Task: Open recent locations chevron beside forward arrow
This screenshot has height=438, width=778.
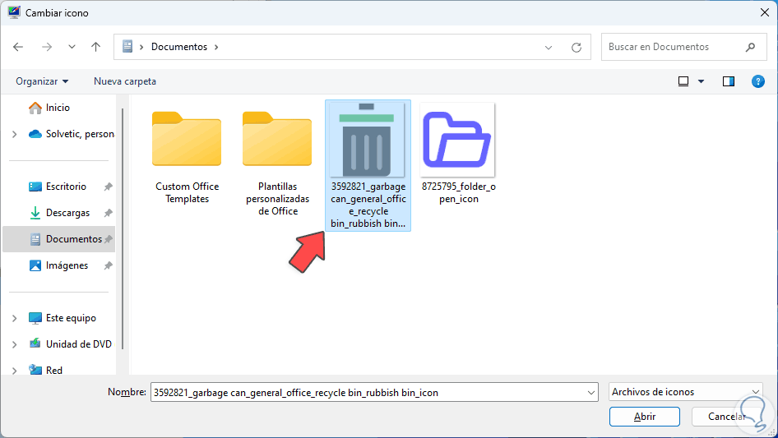Action: 72,47
